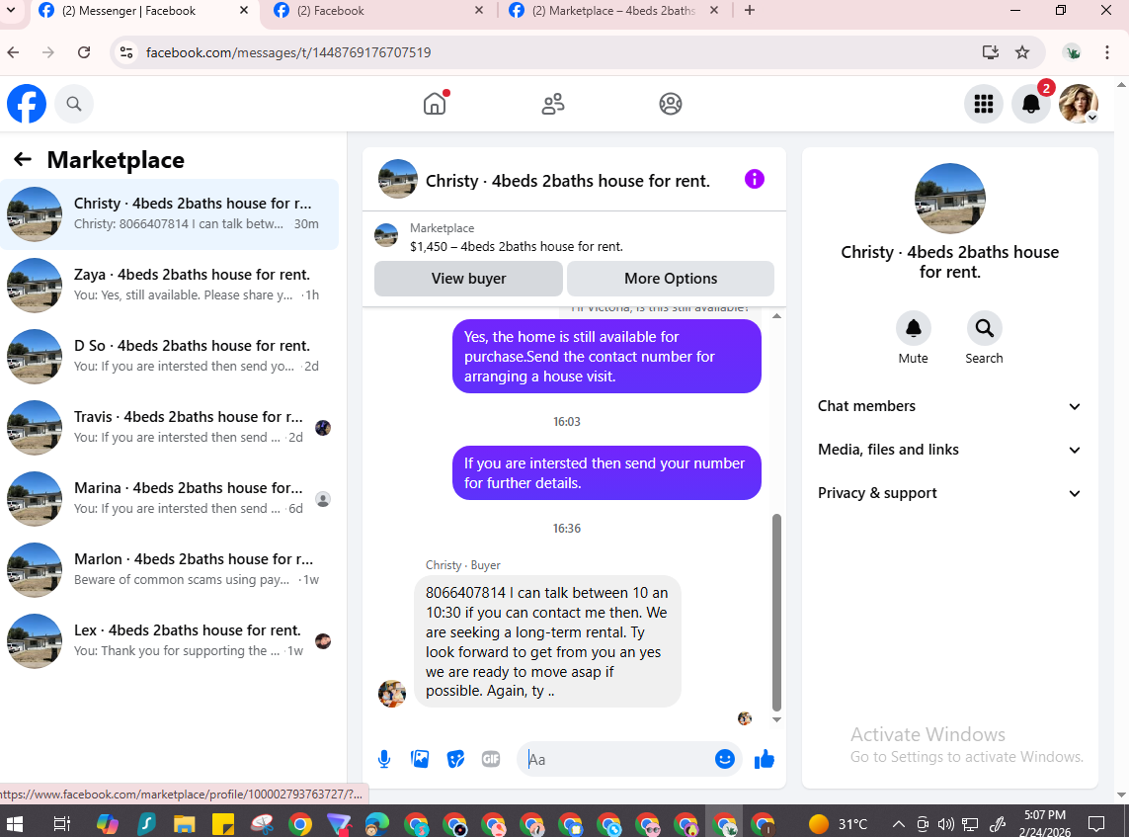Click the address bar URL
This screenshot has width=1129, height=837.
click(x=288, y=52)
